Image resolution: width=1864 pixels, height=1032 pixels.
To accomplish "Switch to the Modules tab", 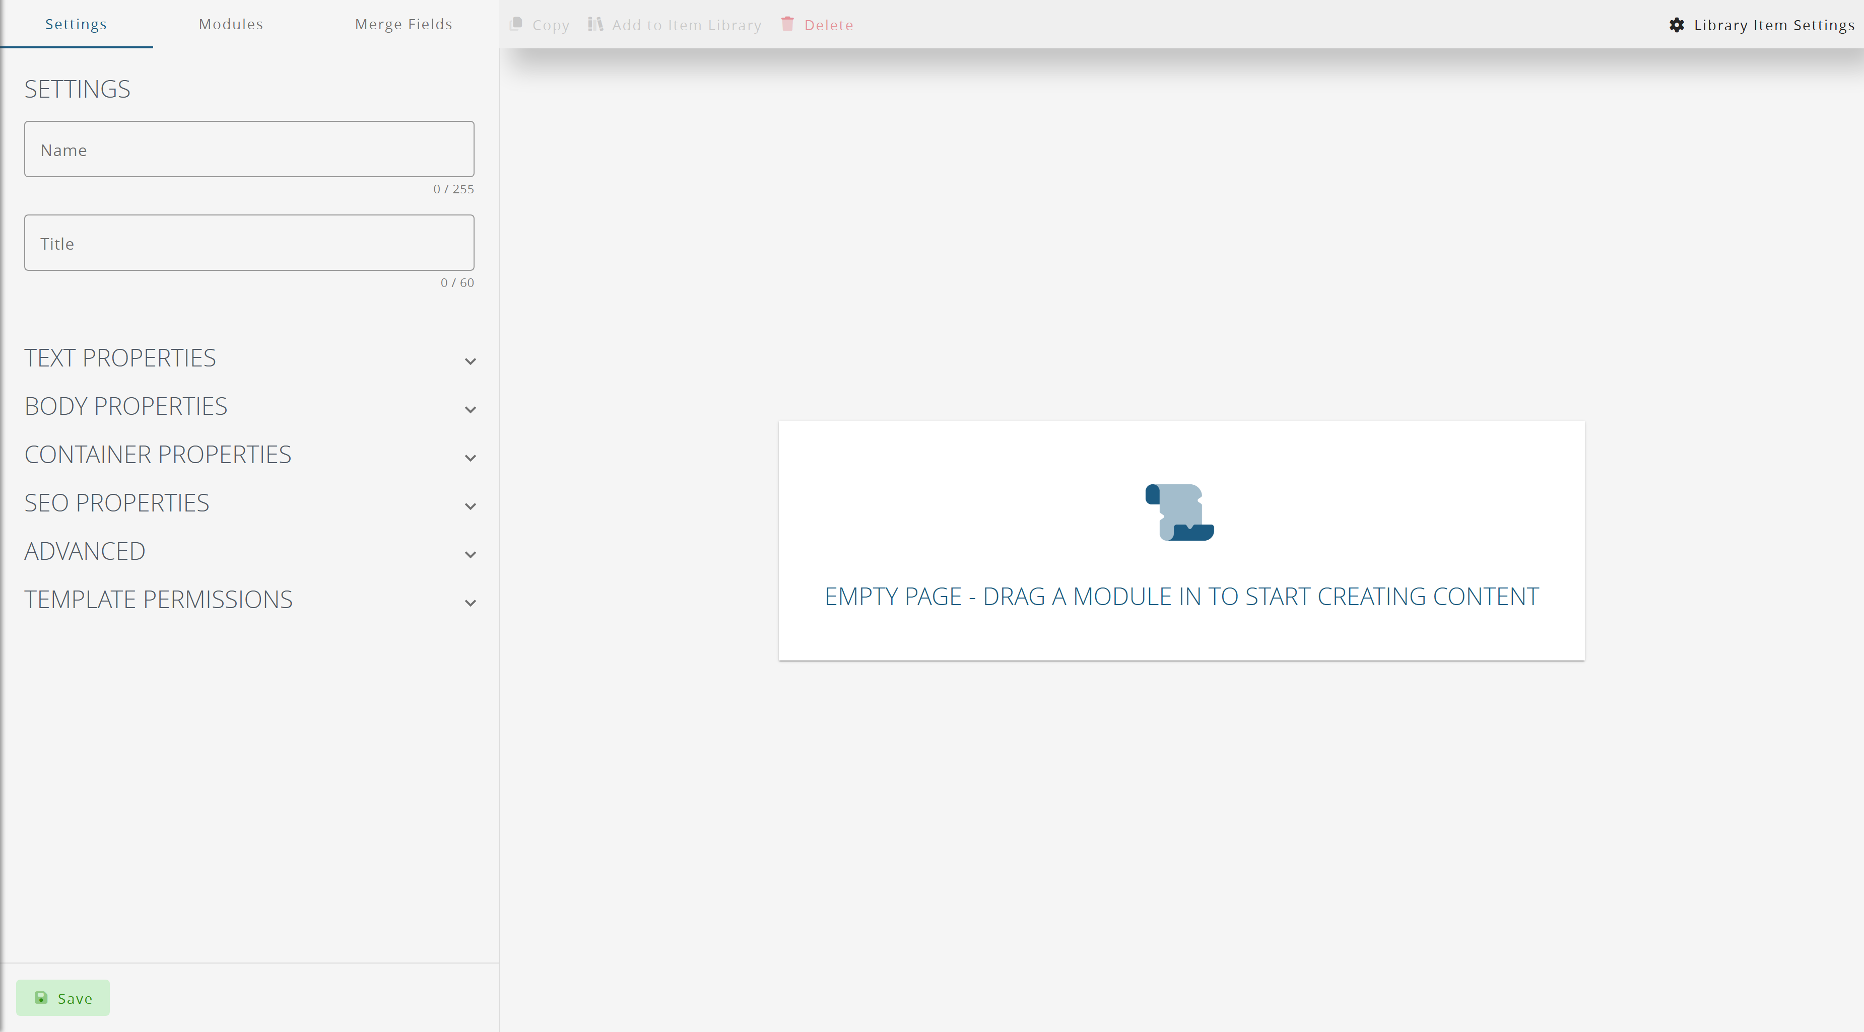I will tap(231, 24).
